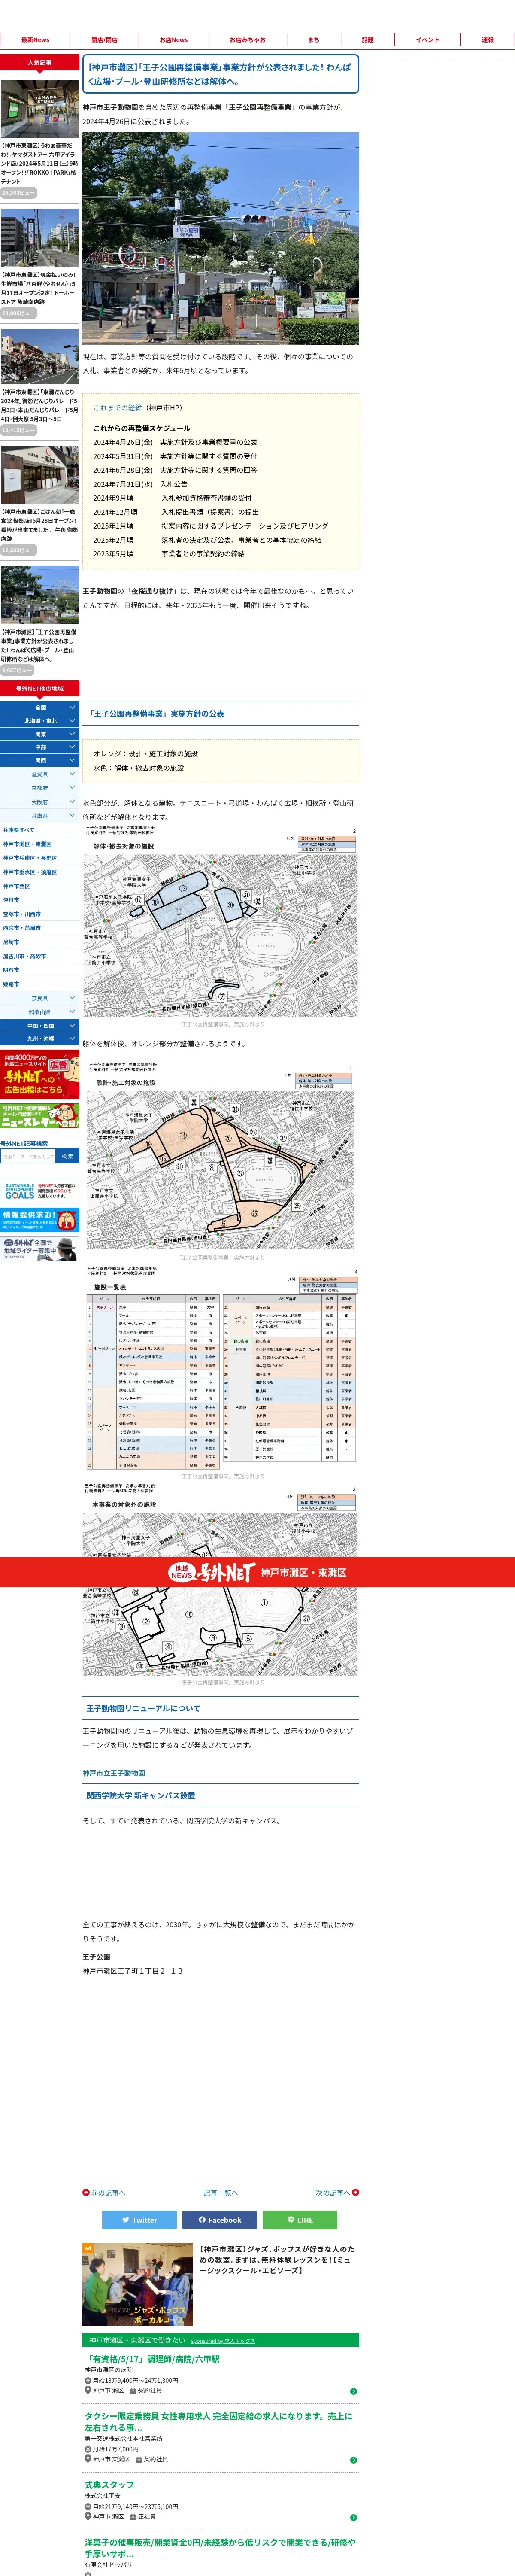This screenshot has height=2576, width=515.
Task: Open 号外NET advertising banner
Action: pos(40,1075)
